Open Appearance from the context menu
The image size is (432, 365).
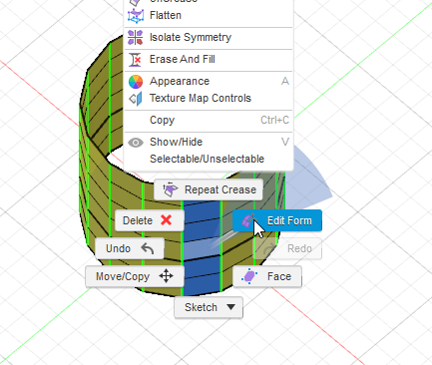(x=209, y=82)
